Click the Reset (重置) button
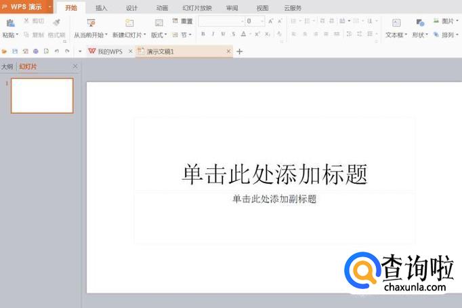This screenshot has height=308, width=462. tap(183, 22)
